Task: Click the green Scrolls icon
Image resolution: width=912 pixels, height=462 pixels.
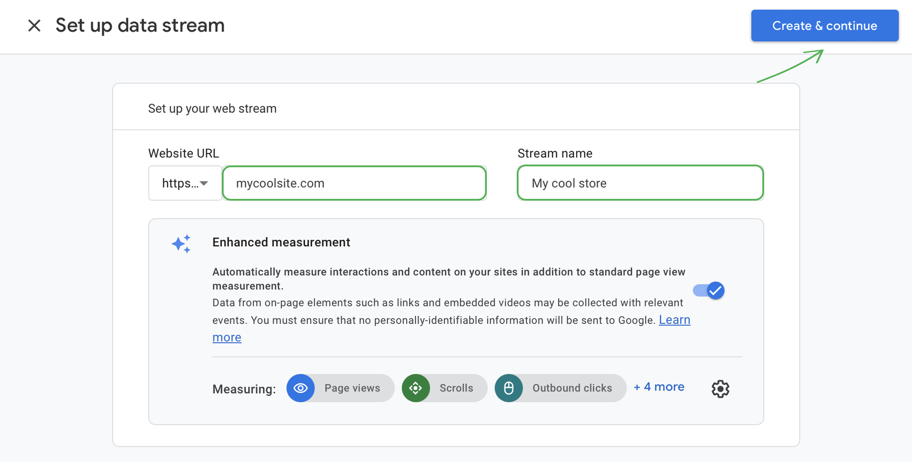Action: coord(416,388)
